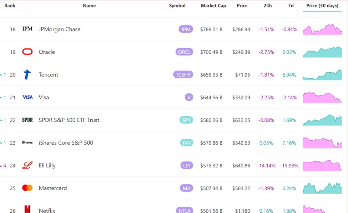This screenshot has width=348, height=213.
Task: Click the TCEHY symbol badge
Action: 183,74
